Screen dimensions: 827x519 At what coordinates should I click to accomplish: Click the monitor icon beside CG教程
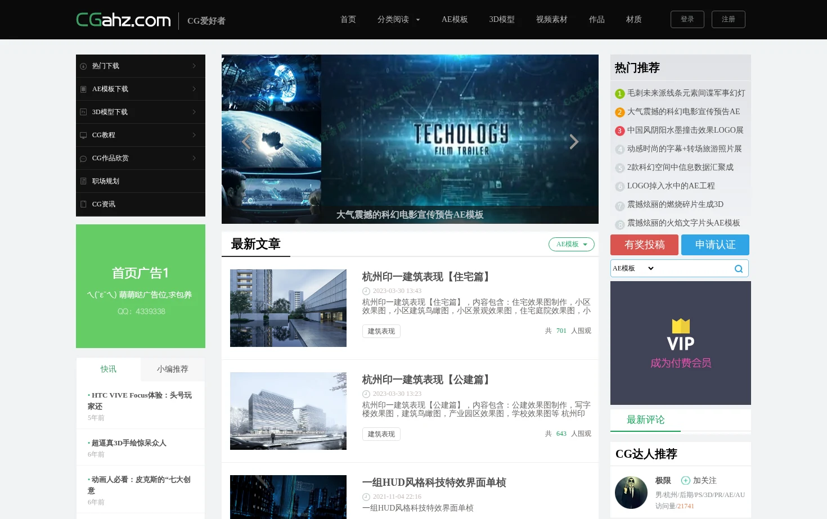point(83,136)
